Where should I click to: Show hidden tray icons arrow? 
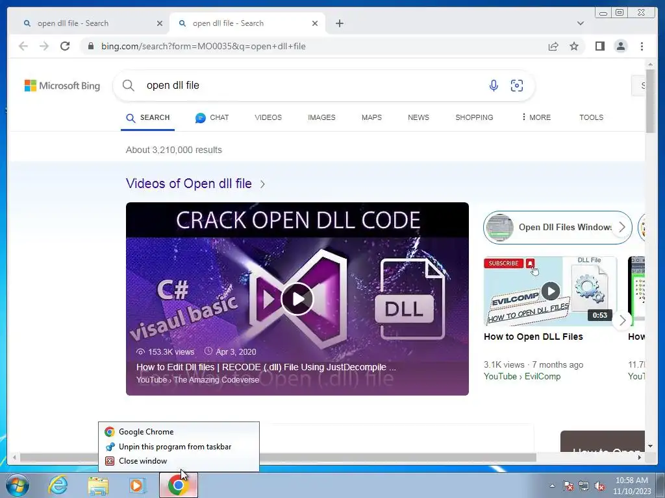[x=552, y=486]
